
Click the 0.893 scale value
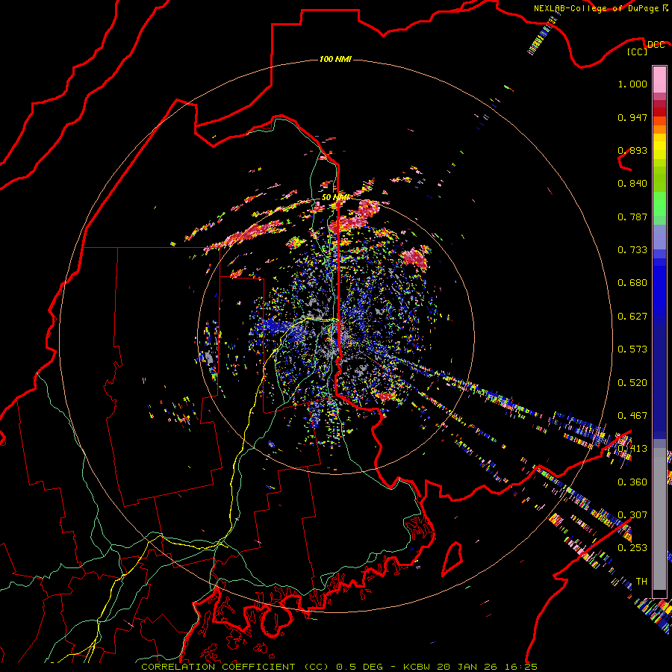click(x=632, y=150)
